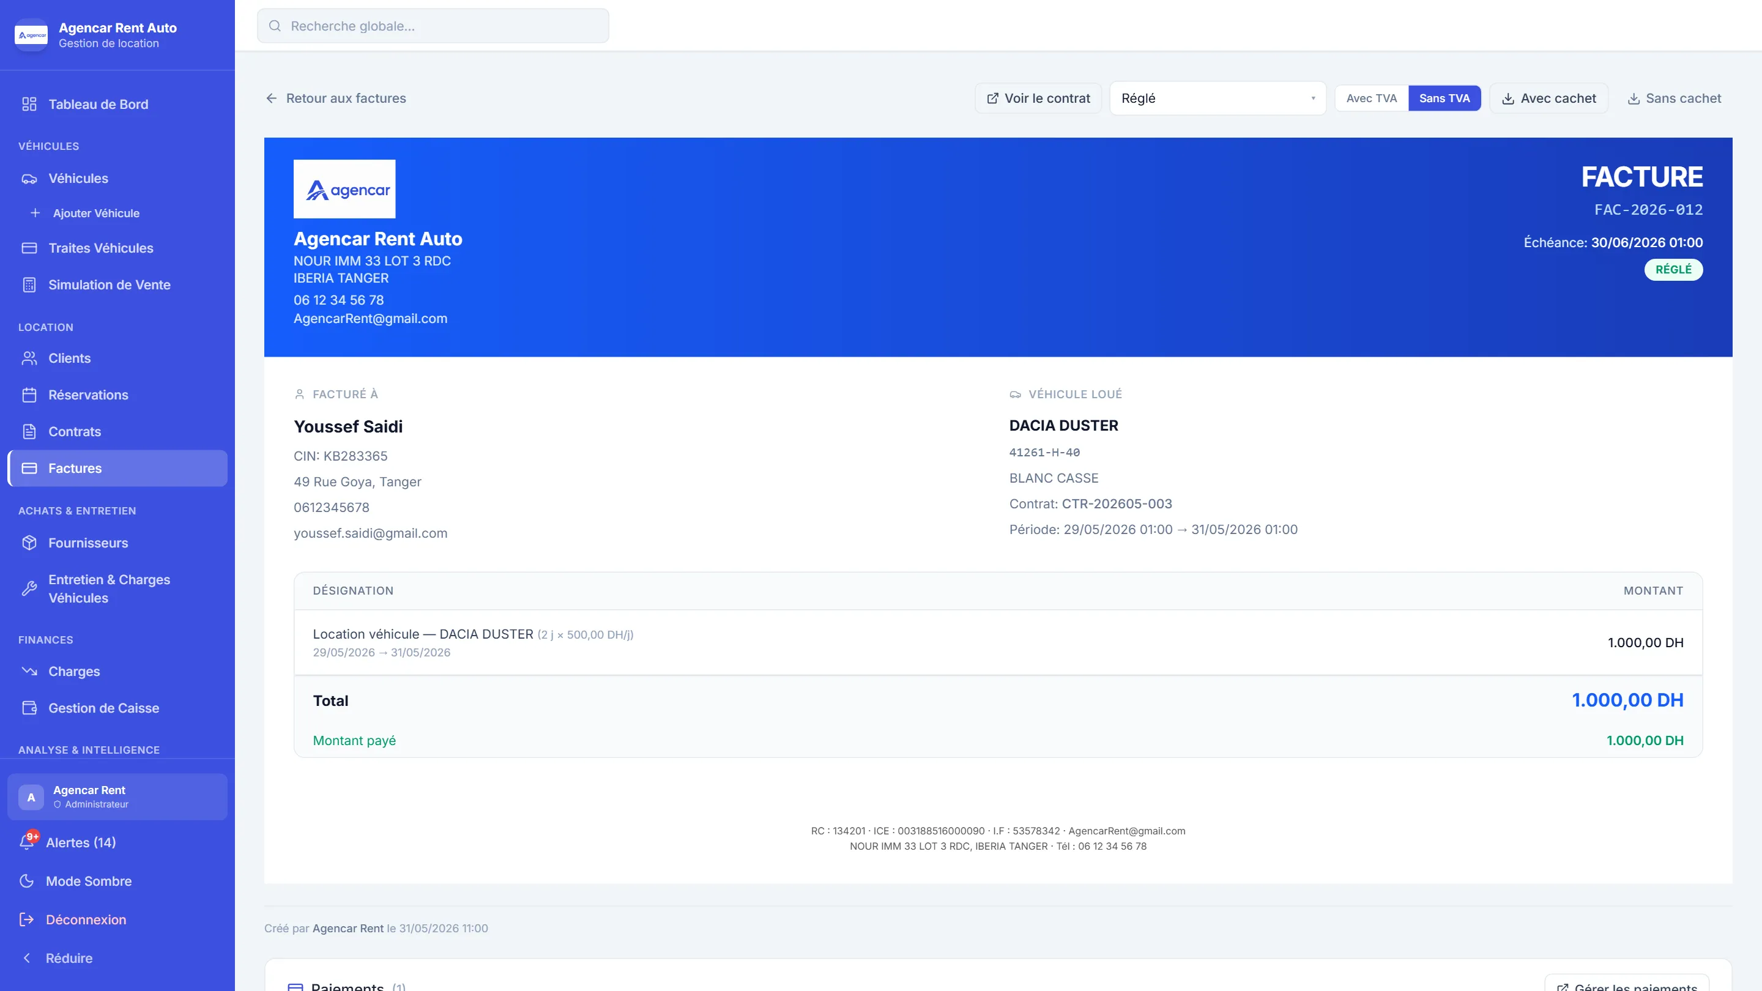Click the moon icon for Mode Sombre
The image size is (1762, 991).
tap(27, 881)
